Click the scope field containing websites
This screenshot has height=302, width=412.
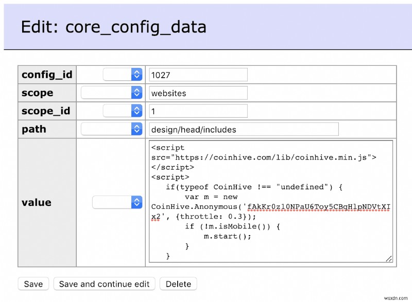point(198,93)
